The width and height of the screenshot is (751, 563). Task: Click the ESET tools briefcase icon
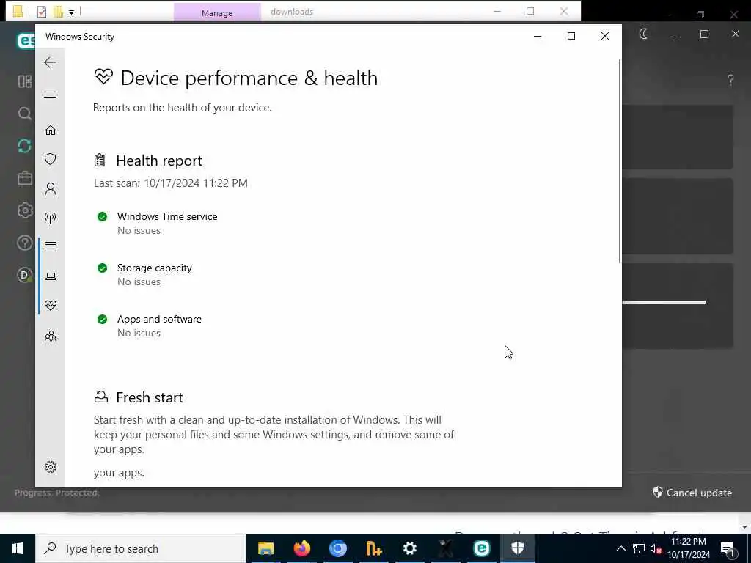pyautogui.click(x=24, y=178)
